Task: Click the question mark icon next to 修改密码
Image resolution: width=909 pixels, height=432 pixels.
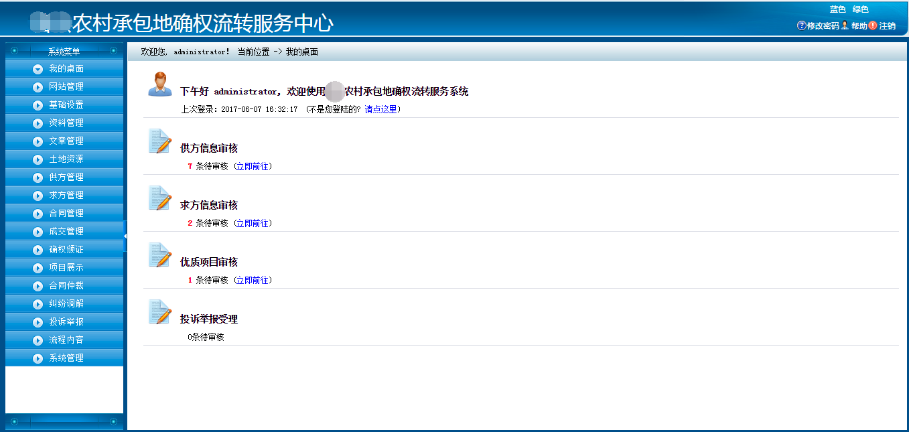Action: (x=801, y=25)
